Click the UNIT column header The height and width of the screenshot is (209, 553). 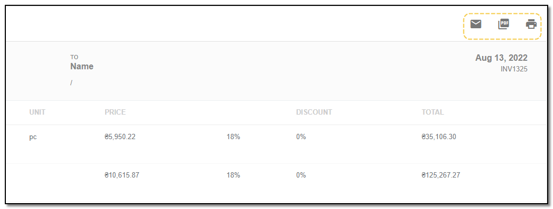click(x=37, y=112)
